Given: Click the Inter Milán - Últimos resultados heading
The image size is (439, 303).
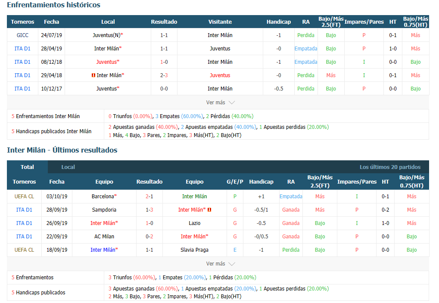Looking at the screenshot, I should (62, 150).
